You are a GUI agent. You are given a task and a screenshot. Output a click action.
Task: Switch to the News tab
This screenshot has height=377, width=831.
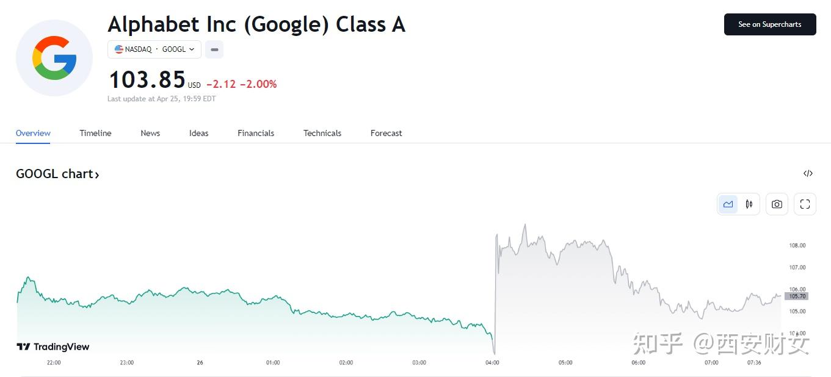tap(150, 133)
